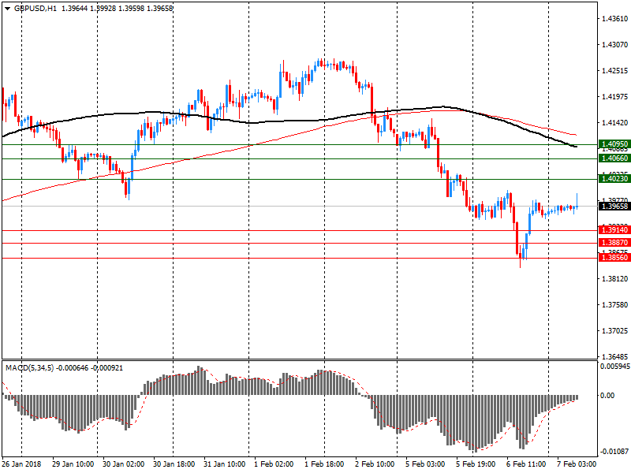The width and height of the screenshot is (631, 473).
Task: Click the MACD zero level 0.00 label
Action: click(x=608, y=396)
